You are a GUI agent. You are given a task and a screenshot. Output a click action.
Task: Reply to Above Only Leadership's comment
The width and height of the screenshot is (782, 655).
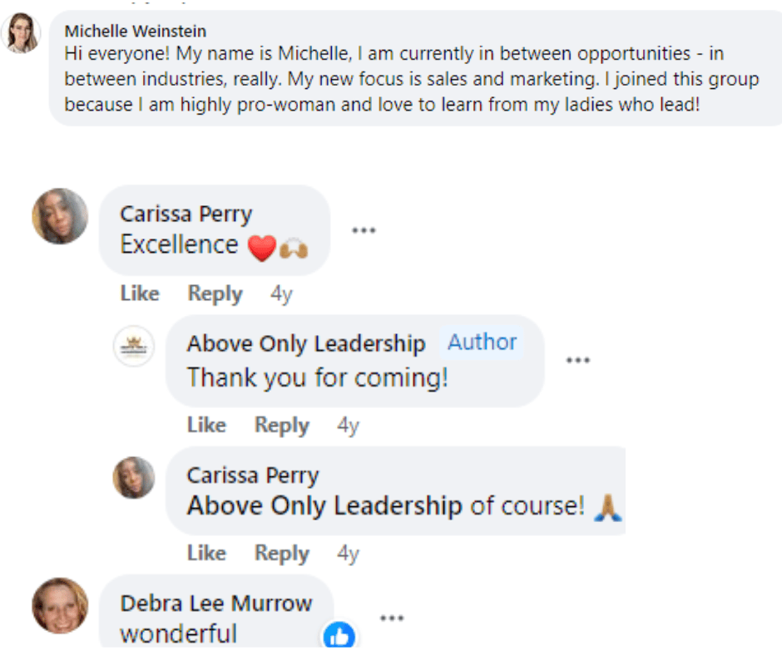coord(281,426)
